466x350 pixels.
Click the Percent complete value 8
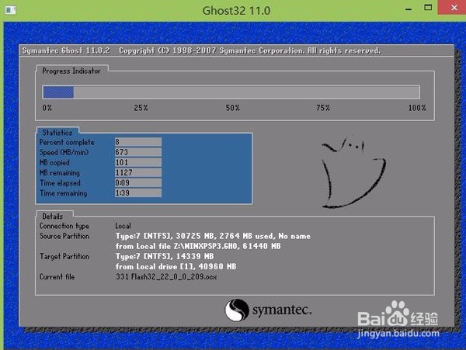[x=138, y=142]
